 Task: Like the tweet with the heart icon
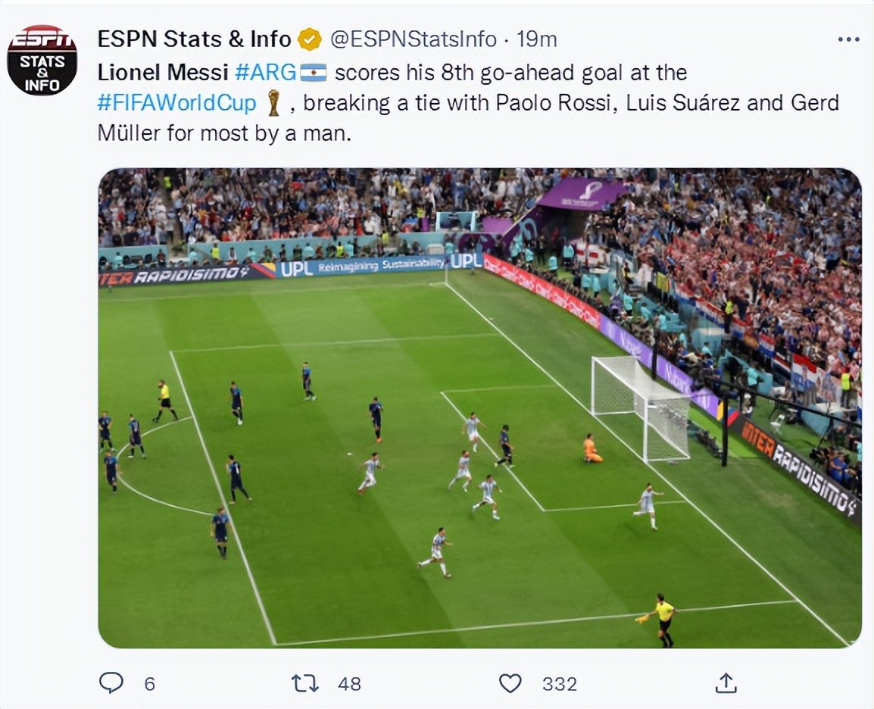510,683
